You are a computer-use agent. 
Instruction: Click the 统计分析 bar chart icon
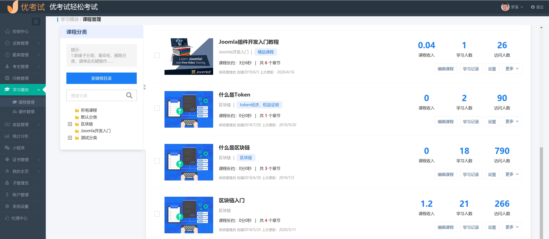[7, 136]
